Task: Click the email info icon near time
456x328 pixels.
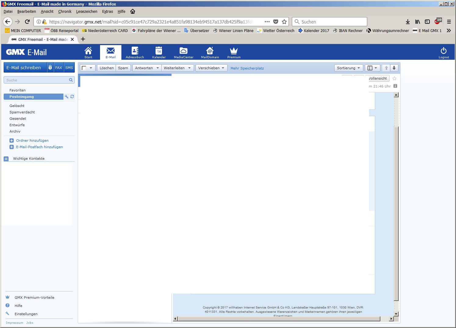Action: click(x=395, y=86)
